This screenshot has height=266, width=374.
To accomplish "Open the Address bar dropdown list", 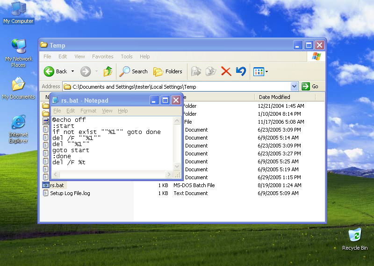I will point(295,86).
